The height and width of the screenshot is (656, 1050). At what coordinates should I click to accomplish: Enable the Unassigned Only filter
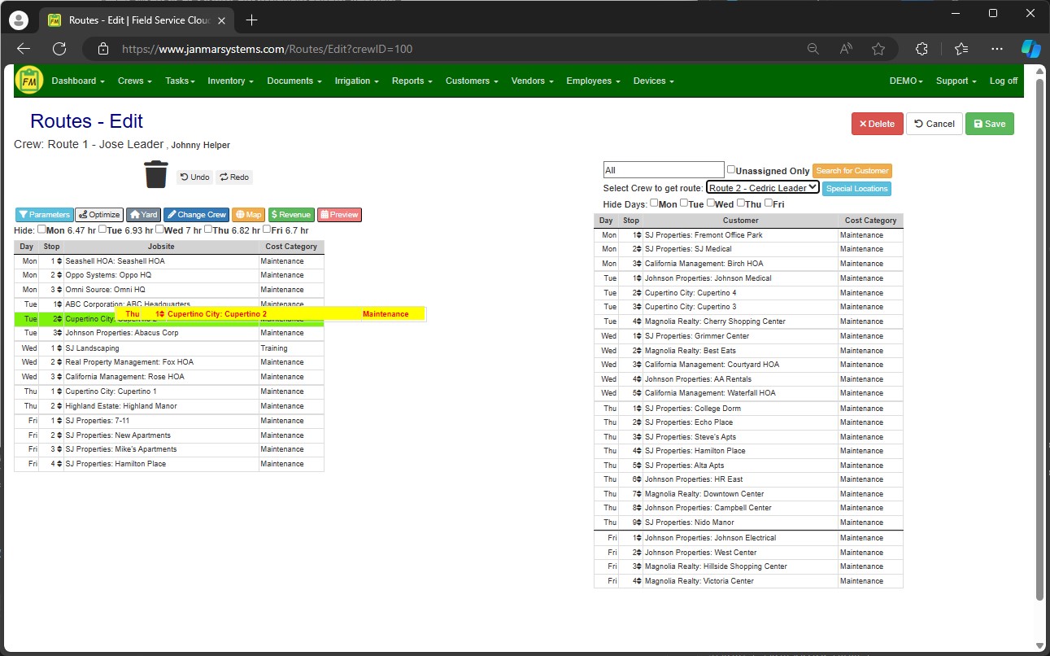pyautogui.click(x=731, y=168)
